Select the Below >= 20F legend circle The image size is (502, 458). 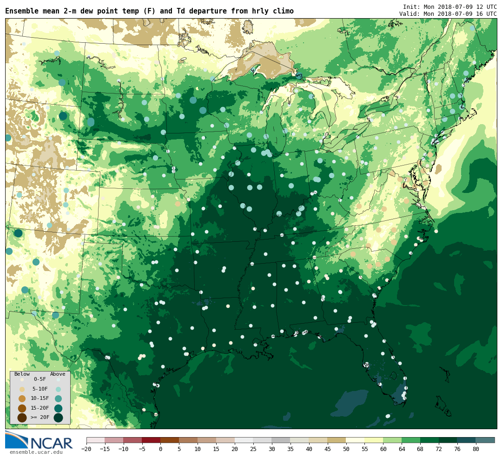[x=22, y=418]
